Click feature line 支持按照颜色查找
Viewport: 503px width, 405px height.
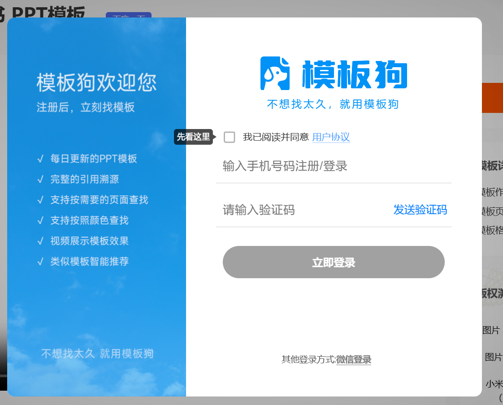click(x=90, y=220)
